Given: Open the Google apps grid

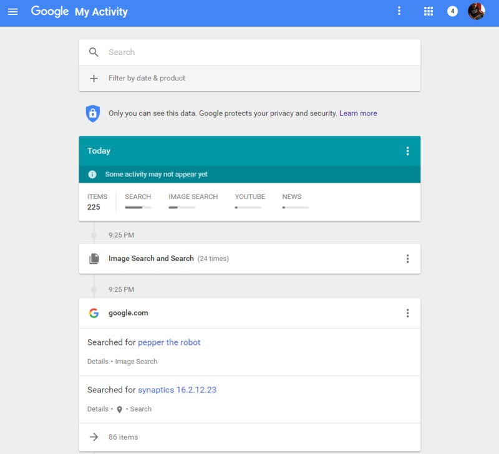Looking at the screenshot, I should point(428,11).
